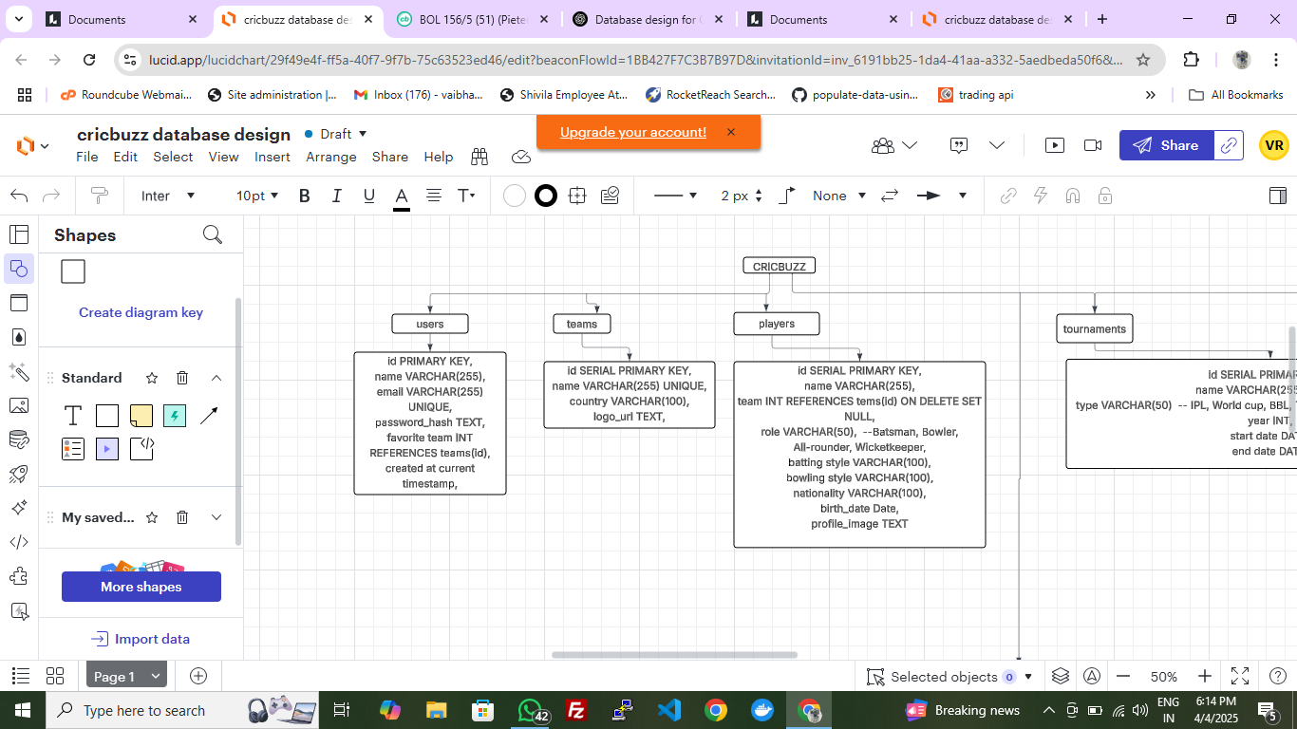Toggle the right side panel icon
The width and height of the screenshot is (1297, 729).
(1277, 196)
